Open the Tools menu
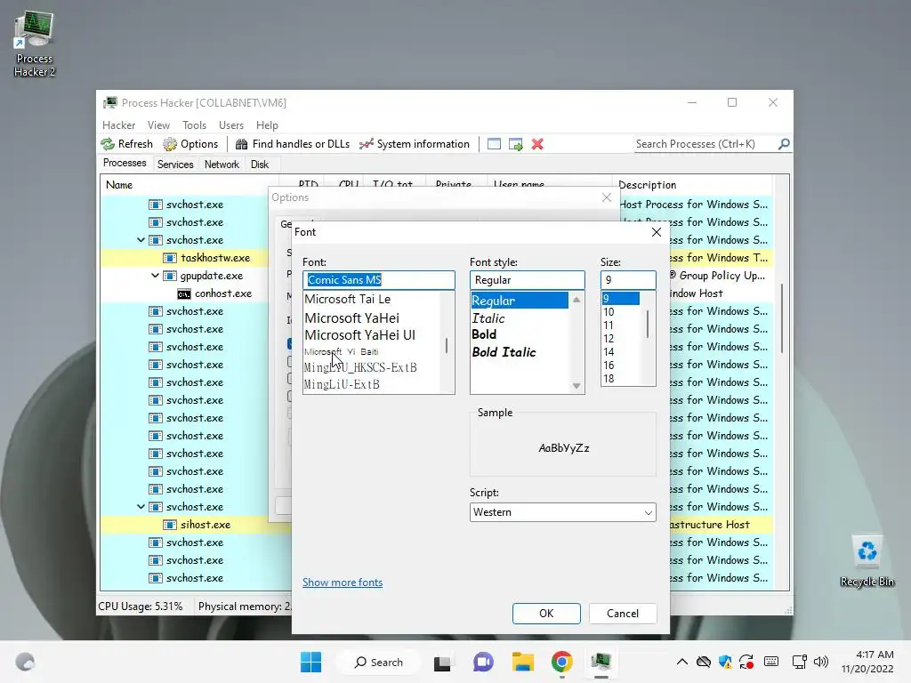This screenshot has height=683, width=911. click(x=194, y=125)
